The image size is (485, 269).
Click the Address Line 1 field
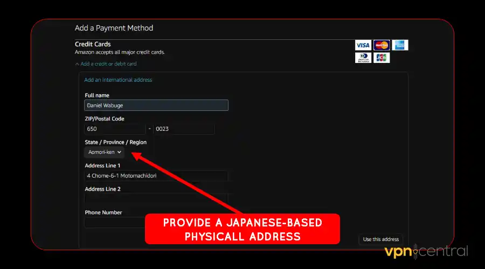[156, 176]
